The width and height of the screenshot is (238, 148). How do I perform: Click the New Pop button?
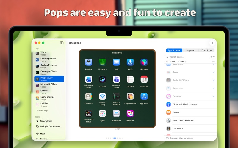coord(42,110)
